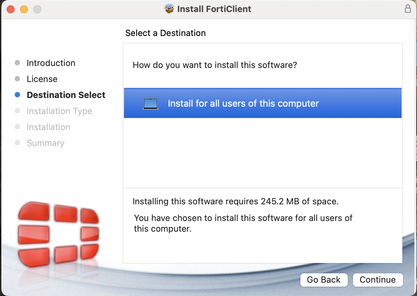Open the License step in the sidebar
Screen dimensions: 417x296
tap(42, 79)
